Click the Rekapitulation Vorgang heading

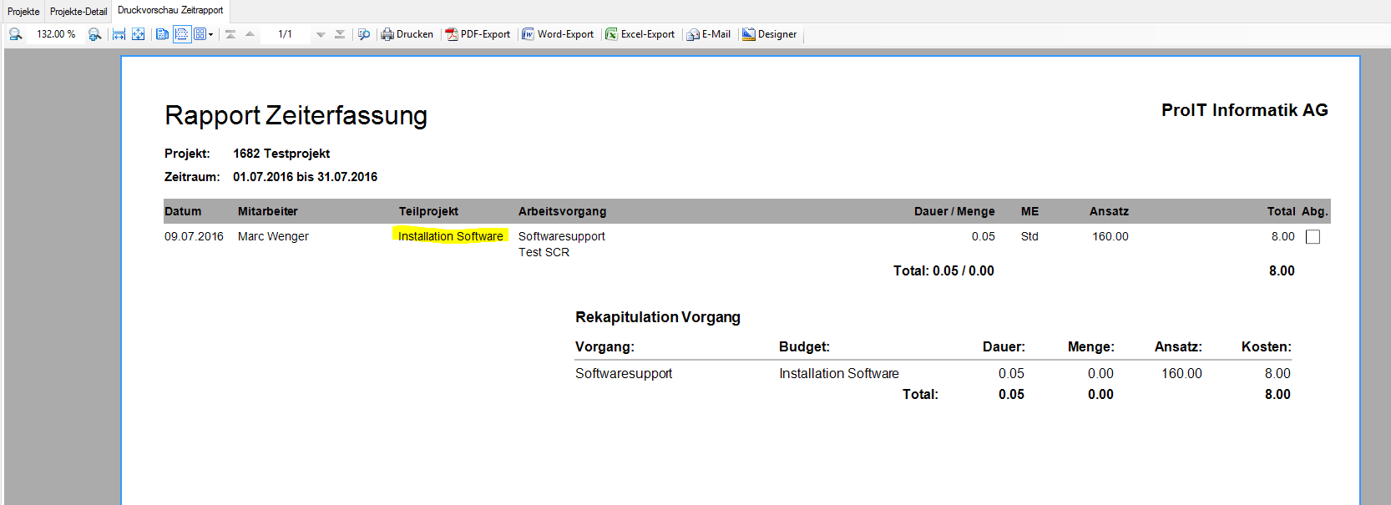(658, 317)
